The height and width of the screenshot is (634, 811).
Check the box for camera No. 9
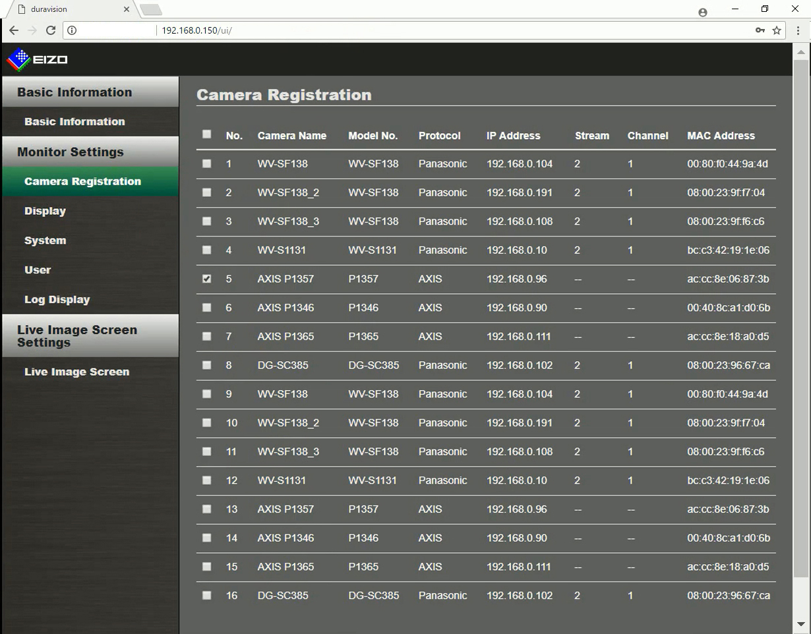click(x=207, y=393)
